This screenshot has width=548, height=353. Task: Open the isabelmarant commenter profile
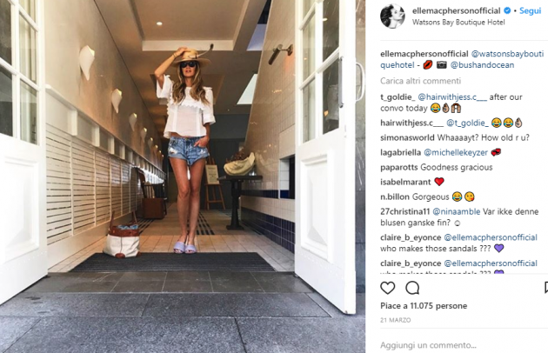pos(405,182)
